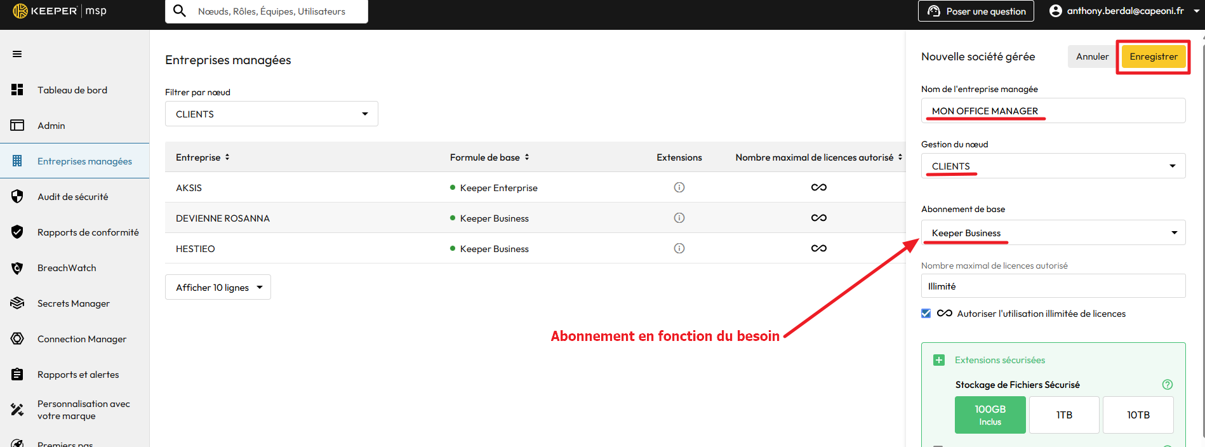
Task: Open the Afficher 10 lignes dropdown
Action: (x=218, y=287)
